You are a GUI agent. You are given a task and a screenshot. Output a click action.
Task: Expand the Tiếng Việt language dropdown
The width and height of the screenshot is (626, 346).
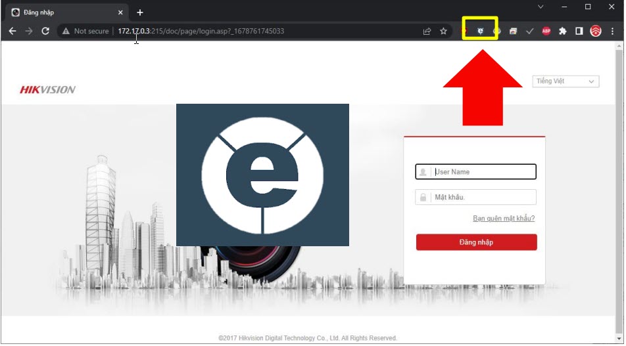(x=565, y=81)
